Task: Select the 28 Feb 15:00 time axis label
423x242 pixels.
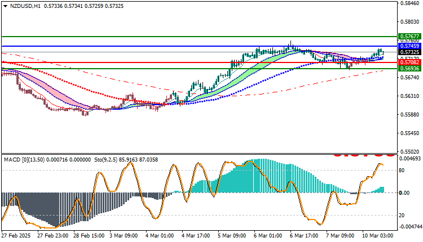Action: point(89,236)
